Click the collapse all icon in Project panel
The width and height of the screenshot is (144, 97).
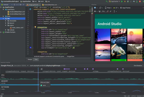[x=17, y=5]
